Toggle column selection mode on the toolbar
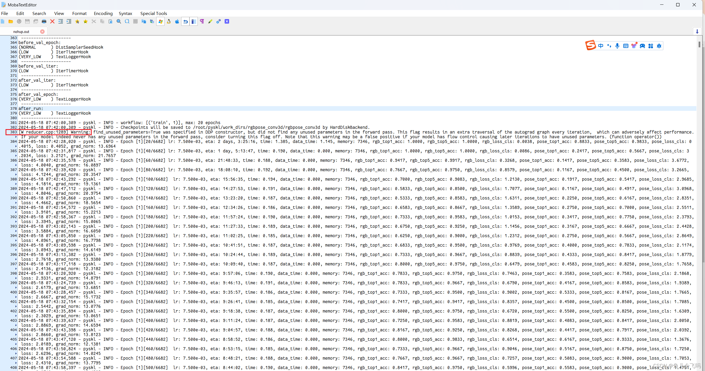This screenshot has width=705, height=371. pyautogui.click(x=194, y=21)
